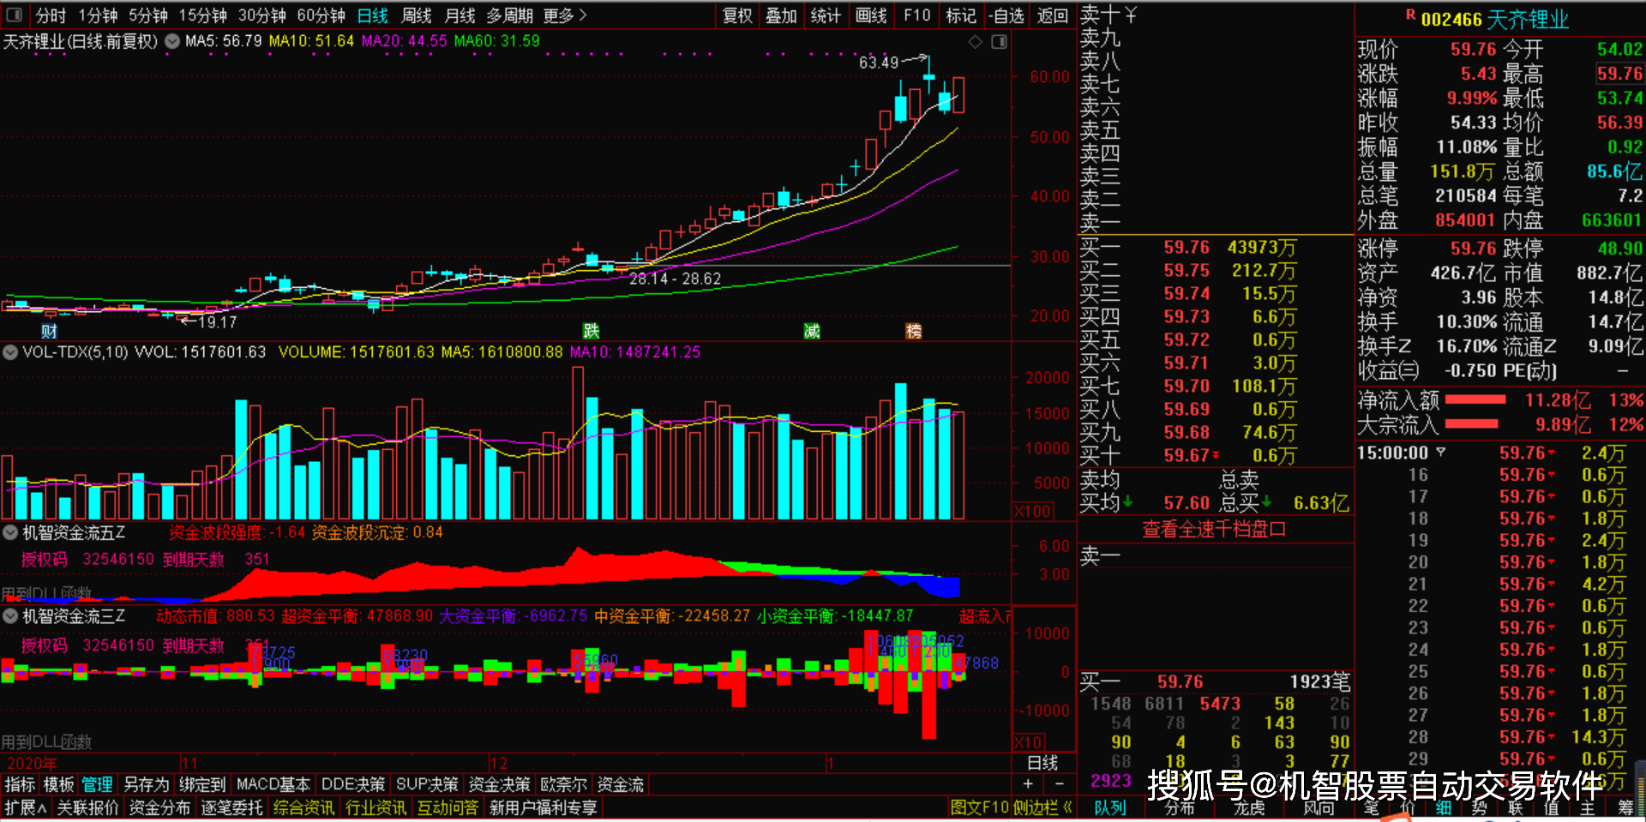Click the 财 finance marker on chart

49,331
